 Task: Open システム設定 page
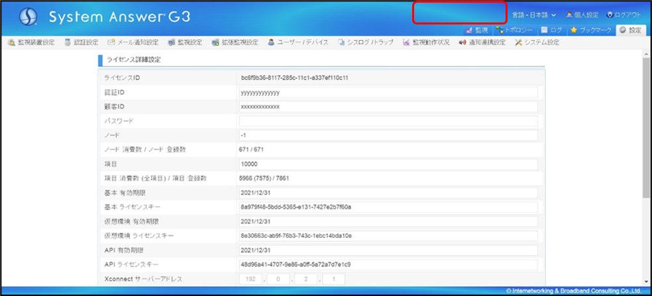click(537, 42)
